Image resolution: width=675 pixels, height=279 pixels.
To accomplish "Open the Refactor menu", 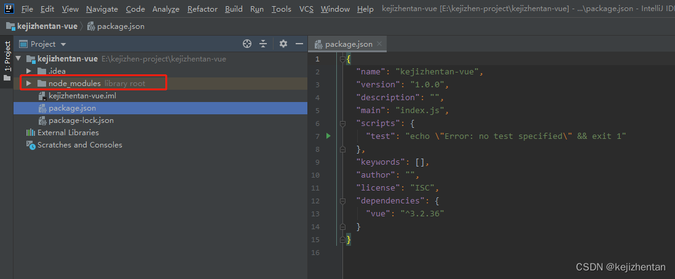I will click(x=202, y=9).
